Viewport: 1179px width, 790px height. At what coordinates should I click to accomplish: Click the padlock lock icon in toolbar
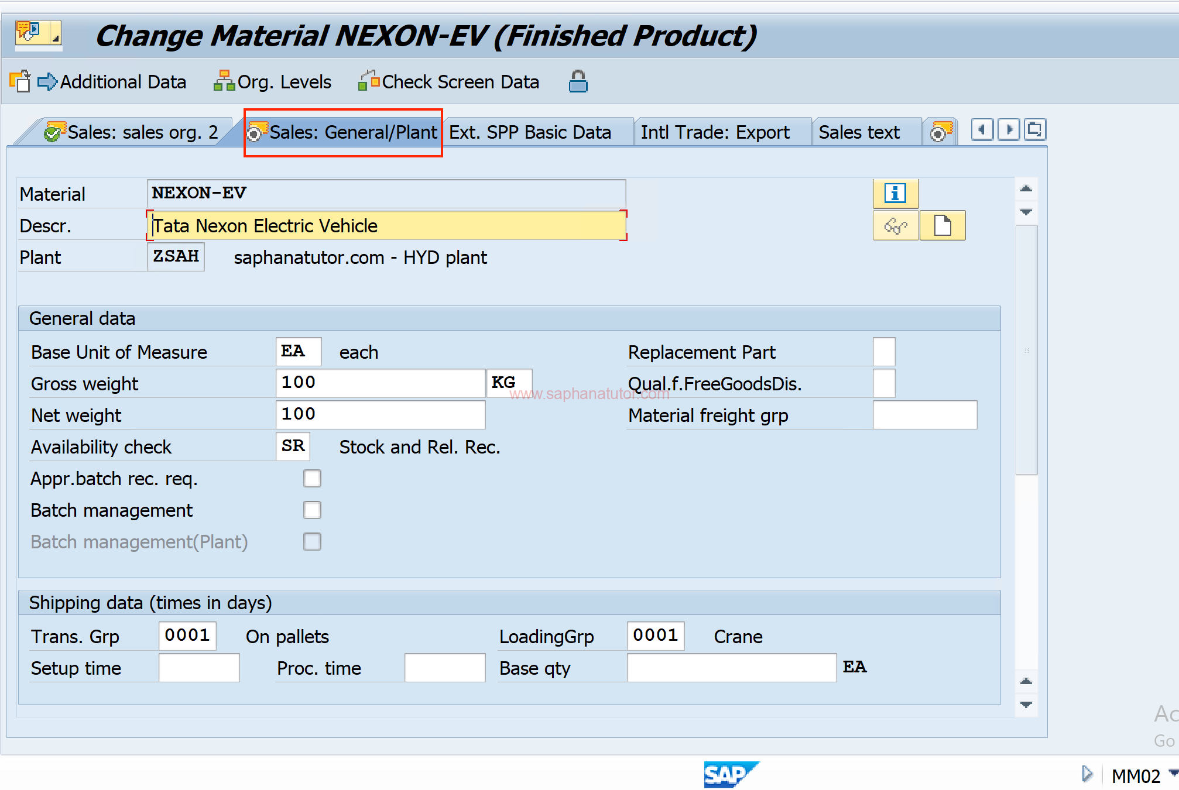click(x=578, y=82)
